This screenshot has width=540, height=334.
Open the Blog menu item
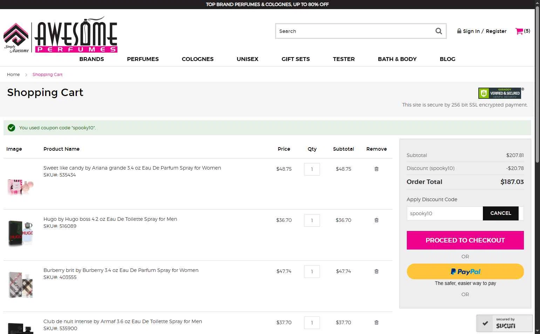point(447,59)
